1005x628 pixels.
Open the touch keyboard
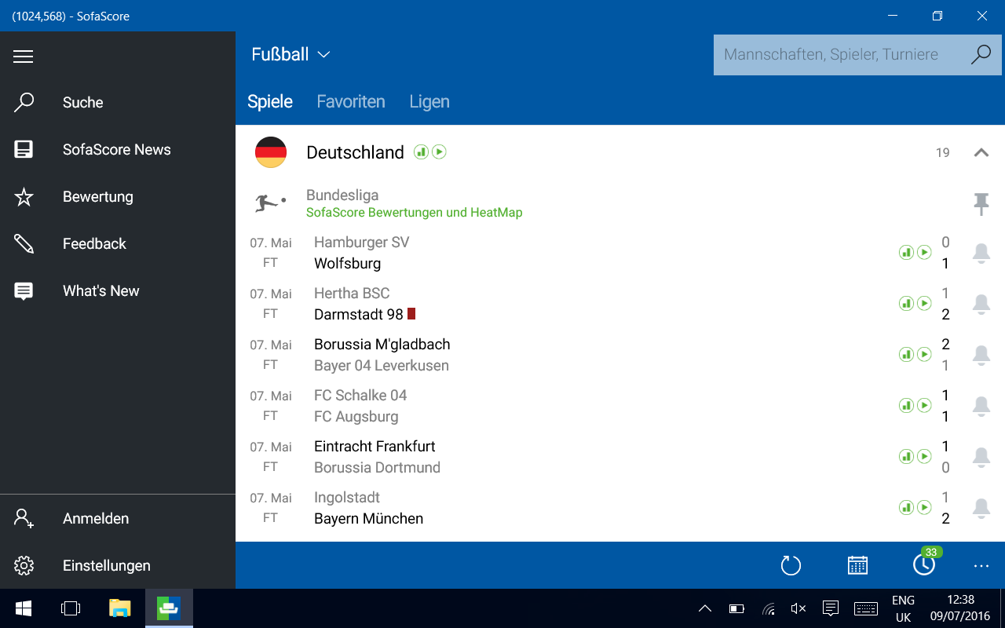pyautogui.click(x=866, y=608)
